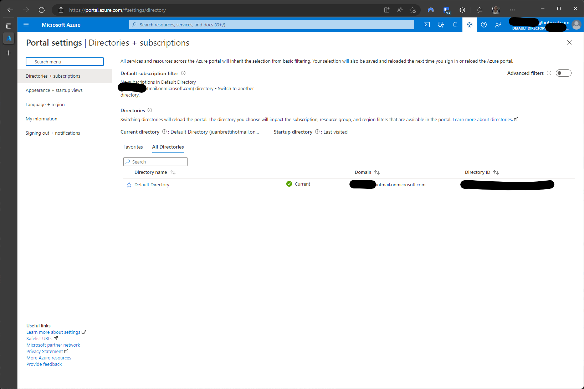
Task: Open Microsoft partner network link
Action: (x=53, y=345)
